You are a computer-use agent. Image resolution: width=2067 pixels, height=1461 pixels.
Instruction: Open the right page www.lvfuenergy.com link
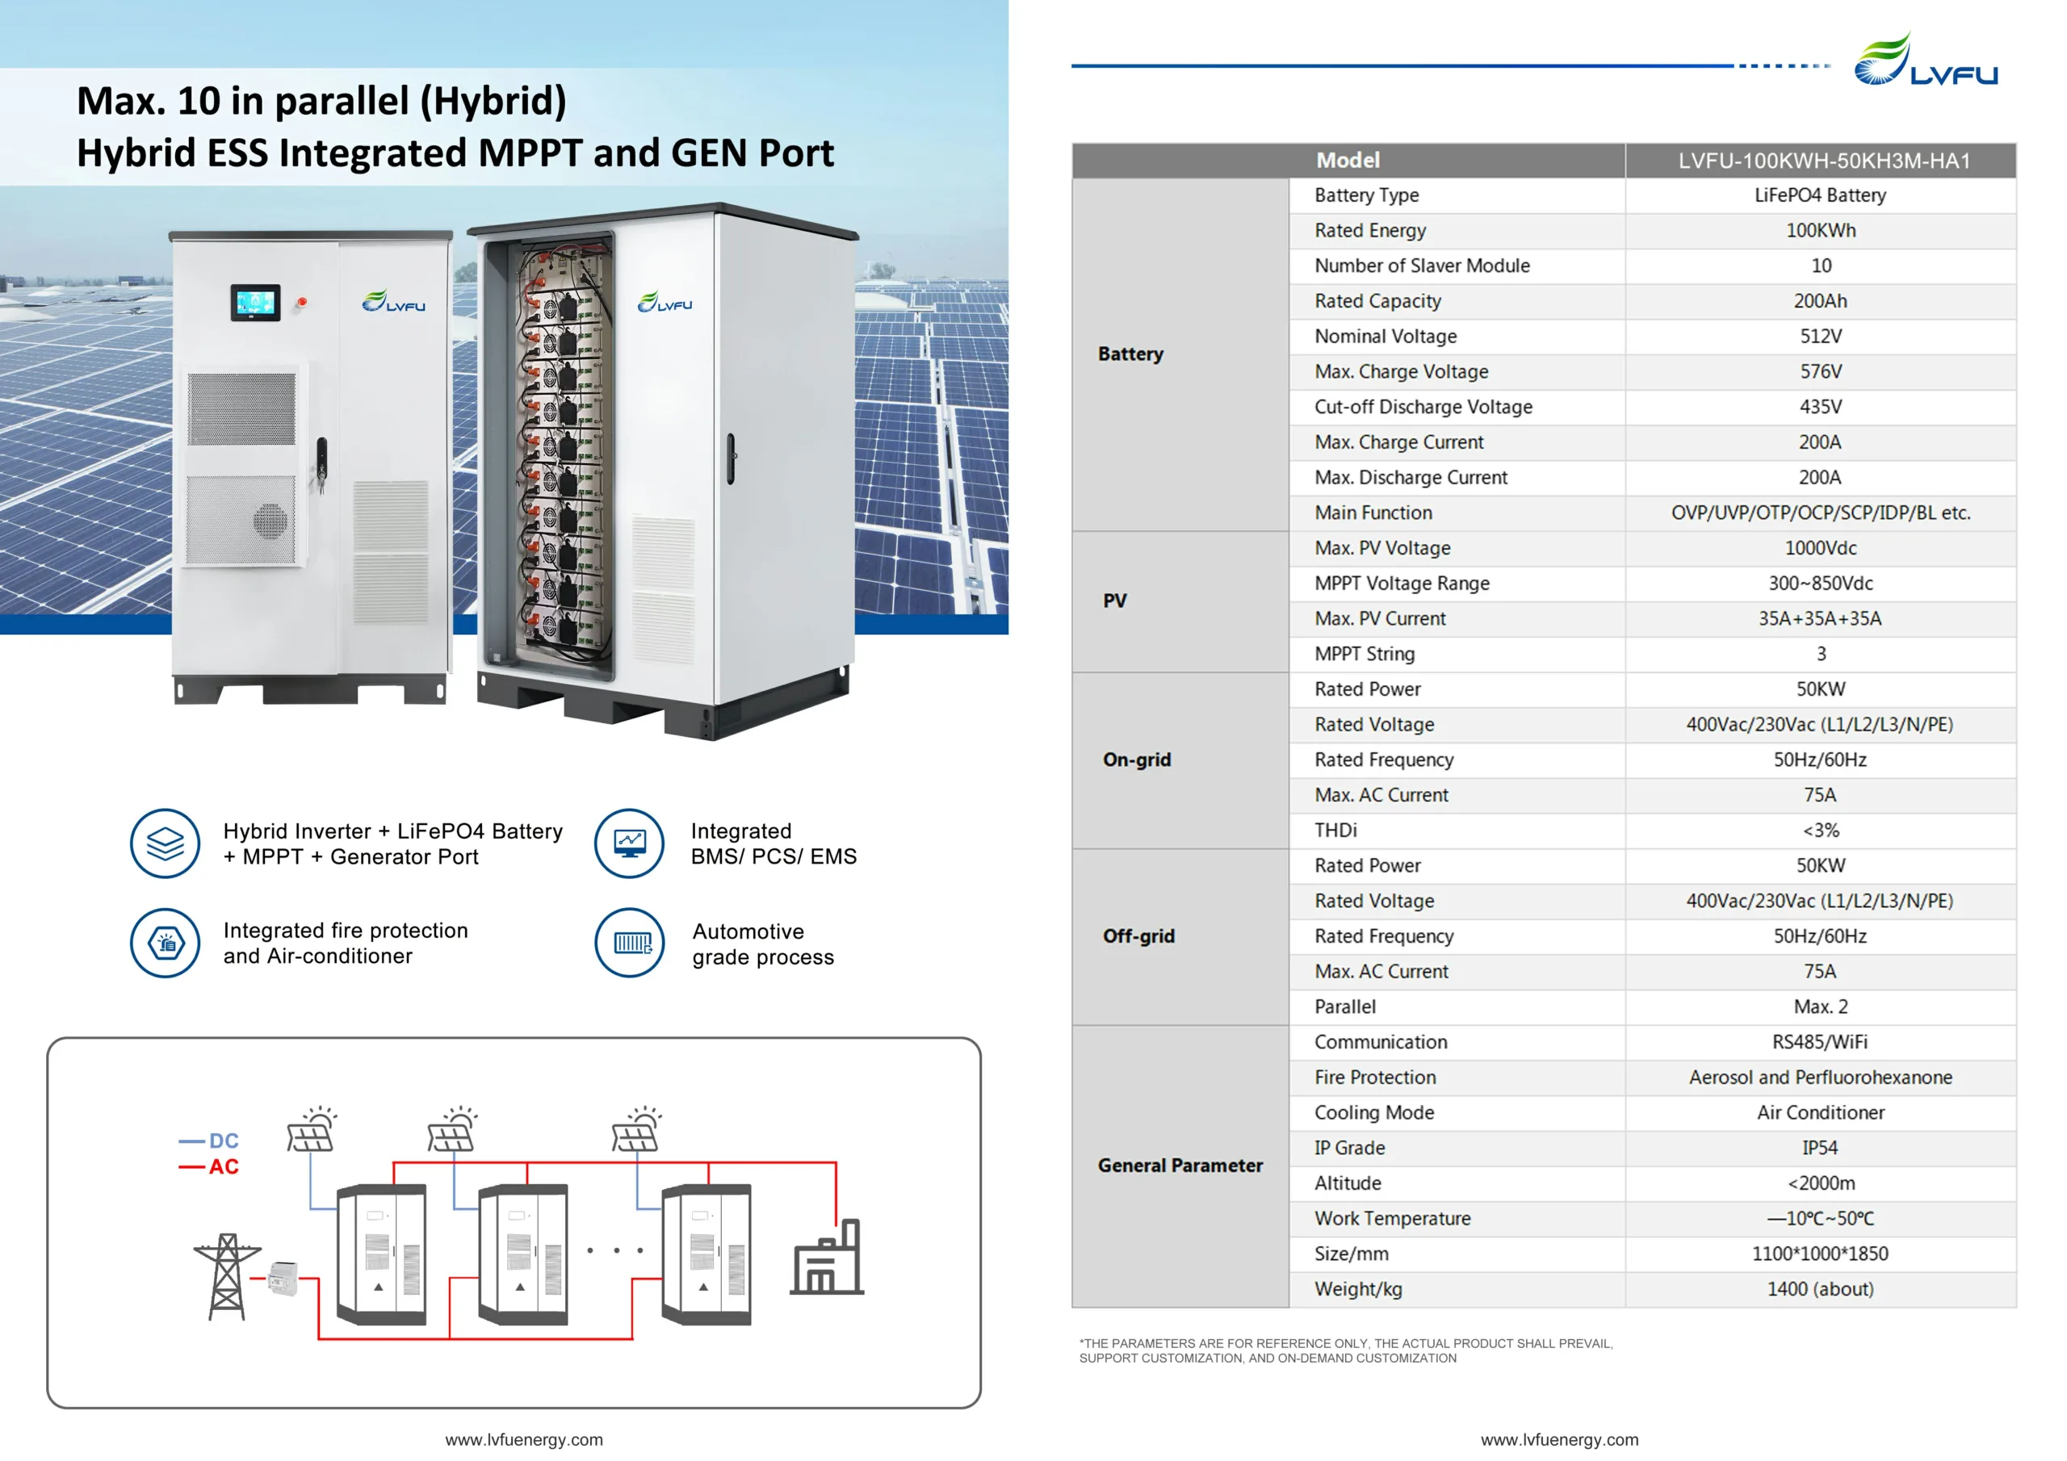(x=1559, y=1439)
